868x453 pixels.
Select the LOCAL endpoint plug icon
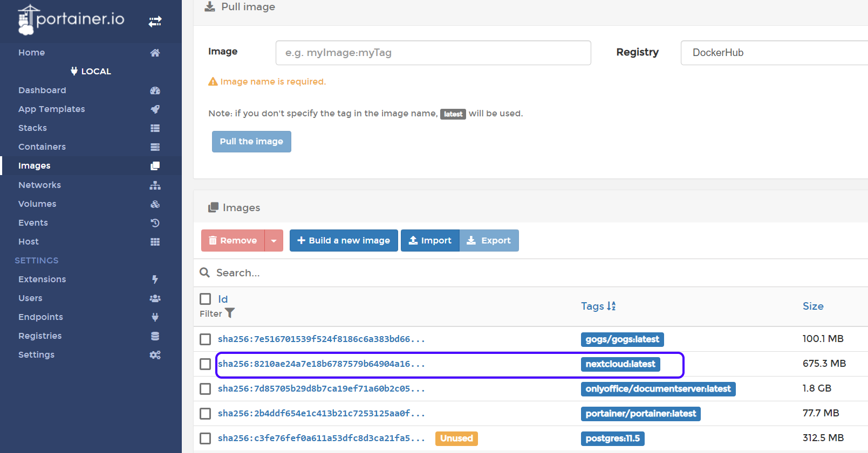[74, 71]
